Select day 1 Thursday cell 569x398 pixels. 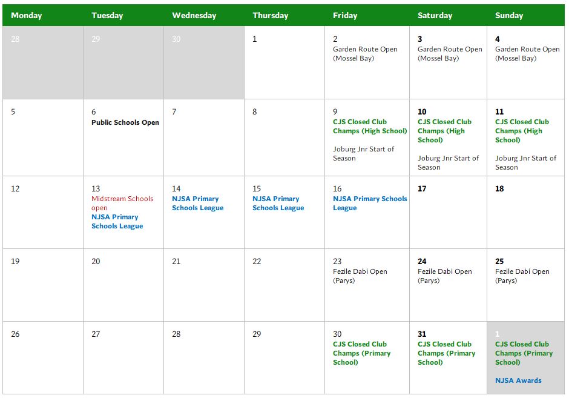click(284, 62)
